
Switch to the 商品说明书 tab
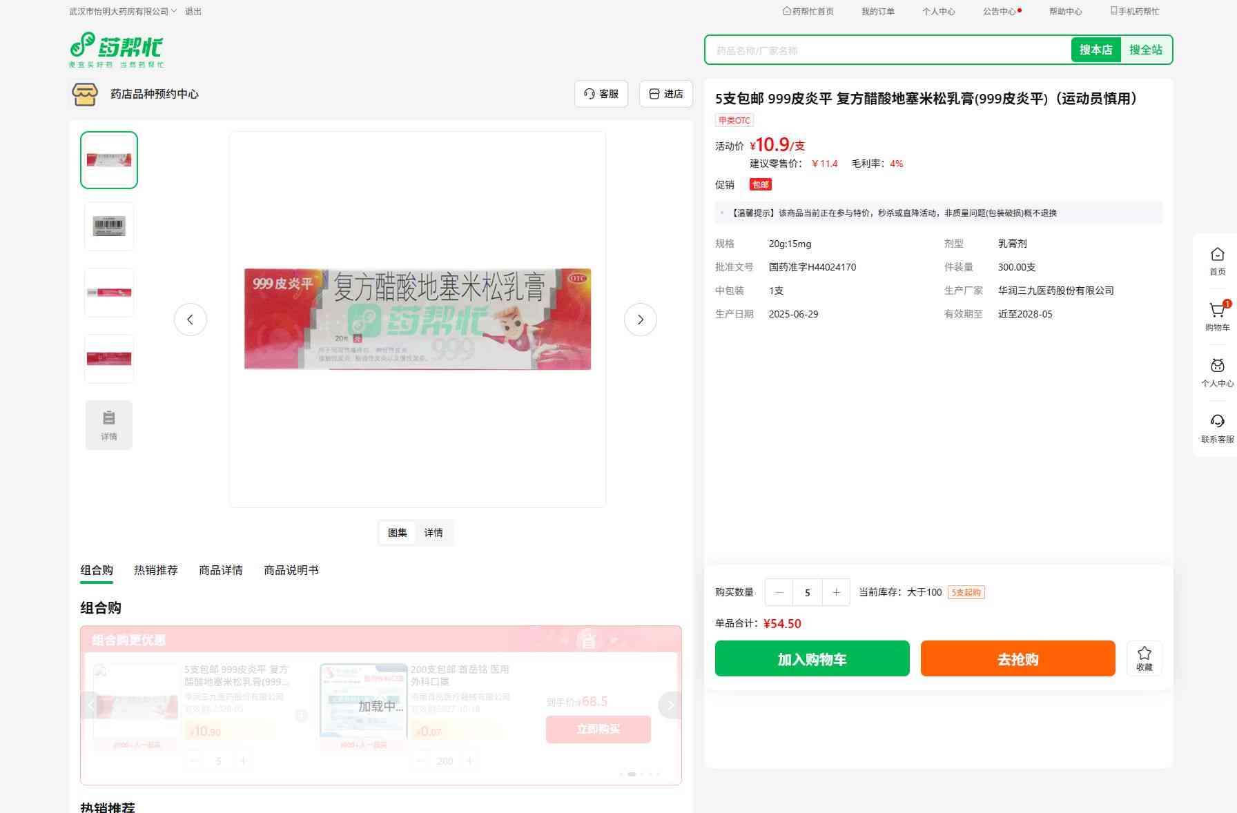[291, 570]
